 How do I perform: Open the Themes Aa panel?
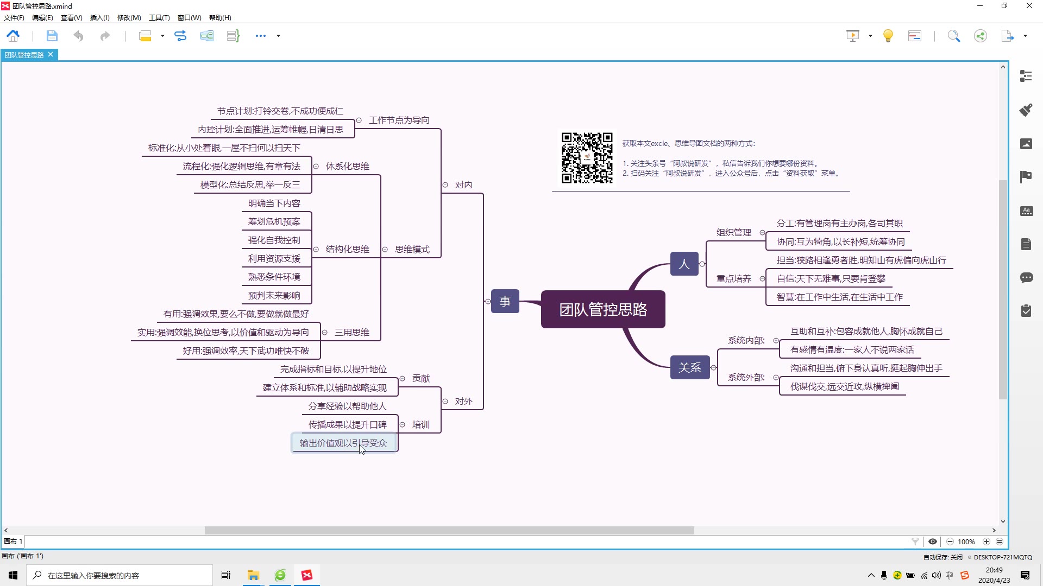1026,211
